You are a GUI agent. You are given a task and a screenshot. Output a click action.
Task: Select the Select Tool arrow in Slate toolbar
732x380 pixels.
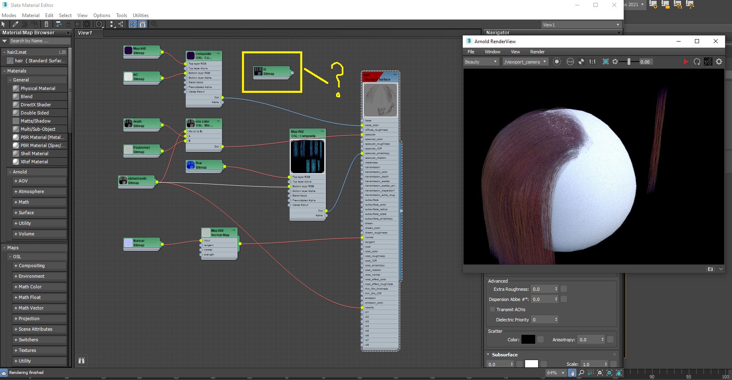[x=4, y=24]
